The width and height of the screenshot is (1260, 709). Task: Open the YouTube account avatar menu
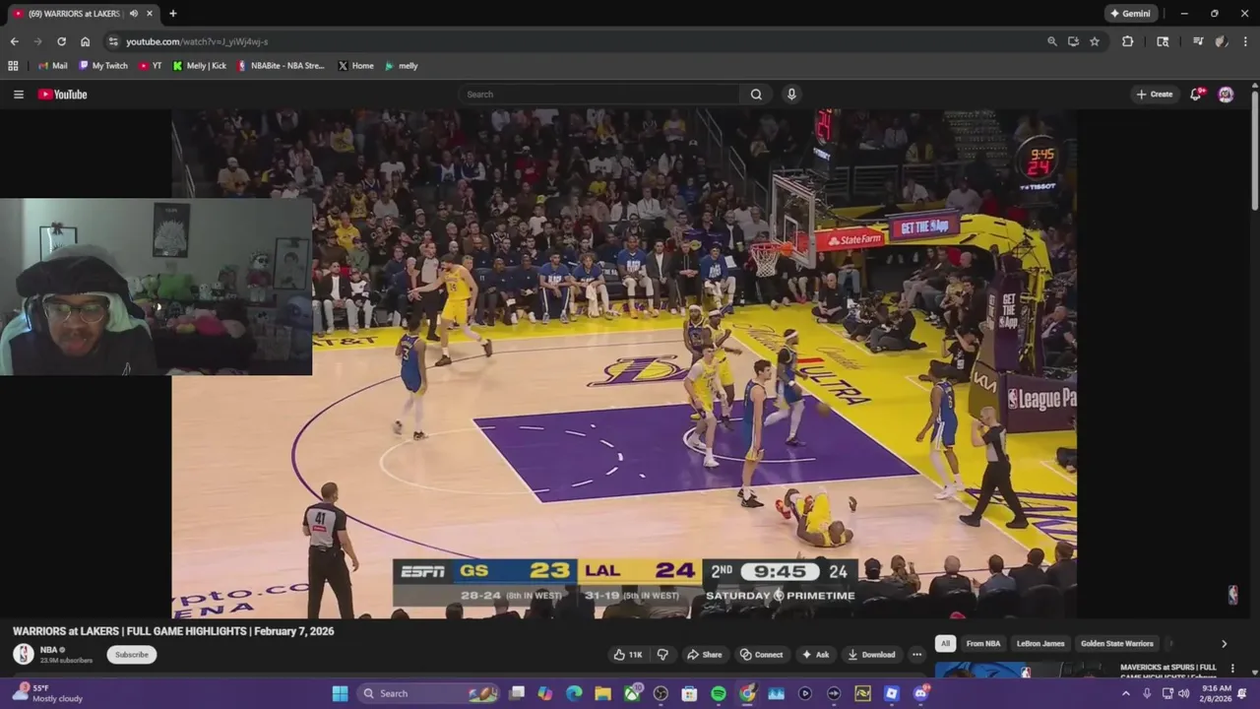point(1226,95)
